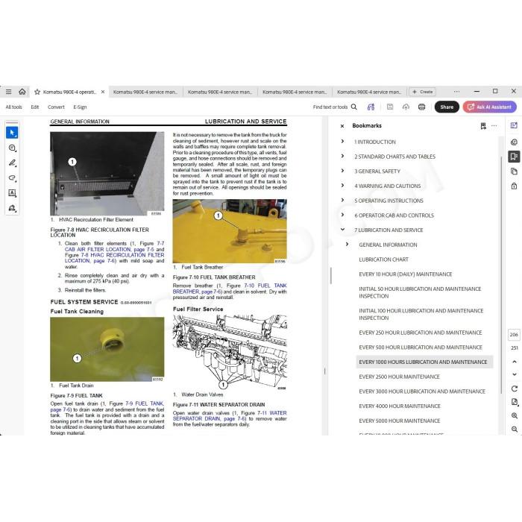Screen dimensions: 522x522
Task: Star the Komatsu 980E-4 operation tab
Action: click(37, 92)
